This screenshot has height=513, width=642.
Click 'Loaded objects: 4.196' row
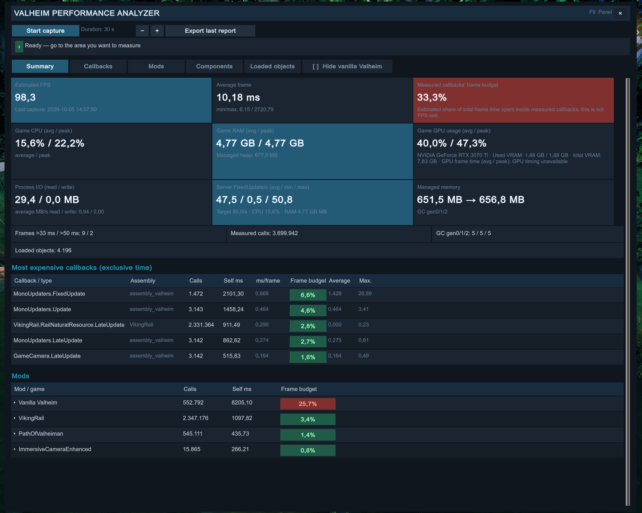point(317,250)
